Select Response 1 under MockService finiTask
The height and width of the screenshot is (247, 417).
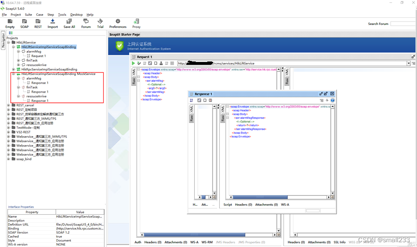click(x=40, y=92)
